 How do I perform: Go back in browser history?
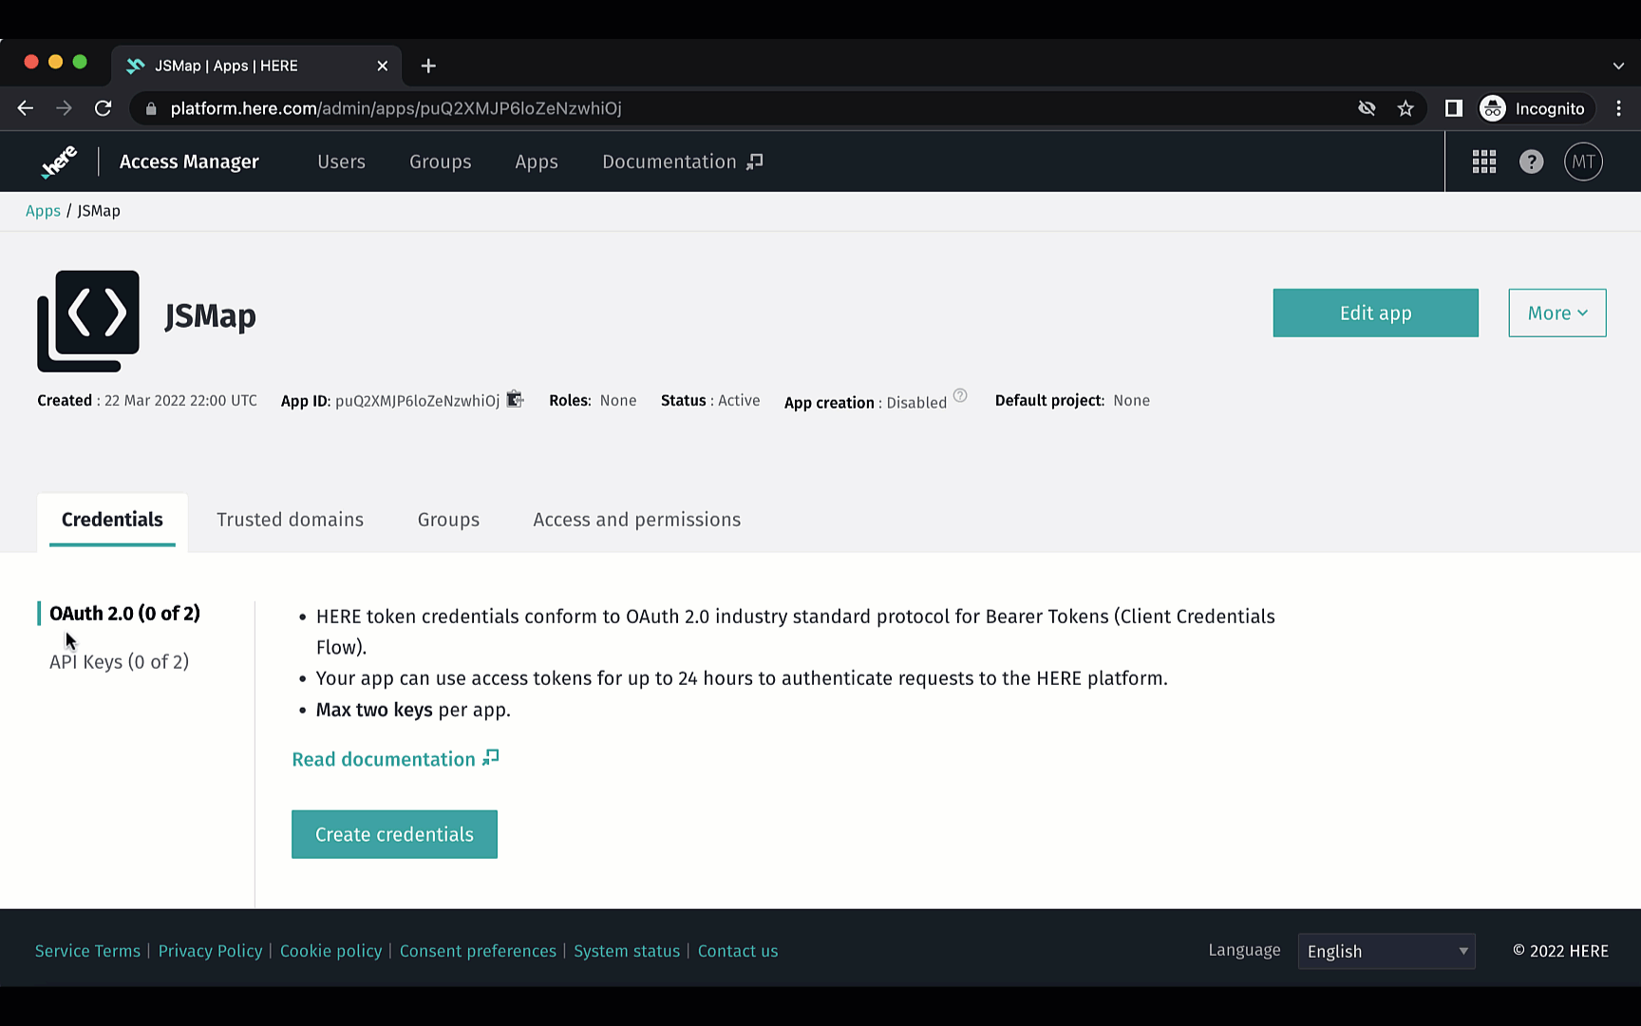tap(26, 108)
